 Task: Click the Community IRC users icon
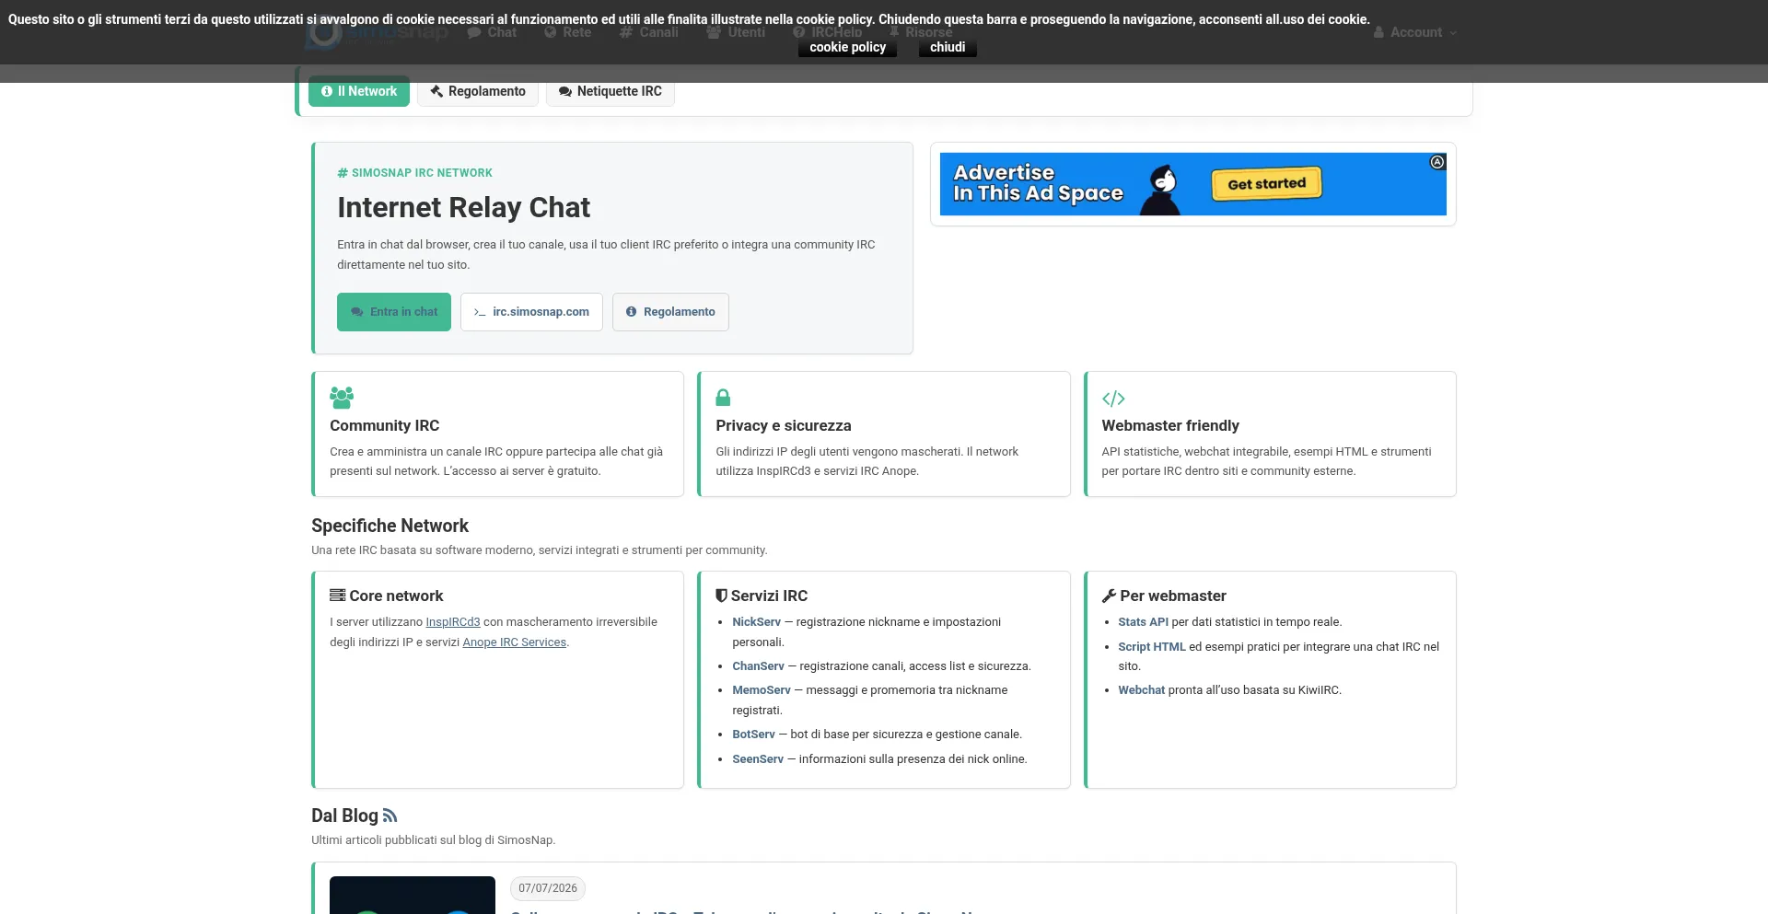coord(342,398)
